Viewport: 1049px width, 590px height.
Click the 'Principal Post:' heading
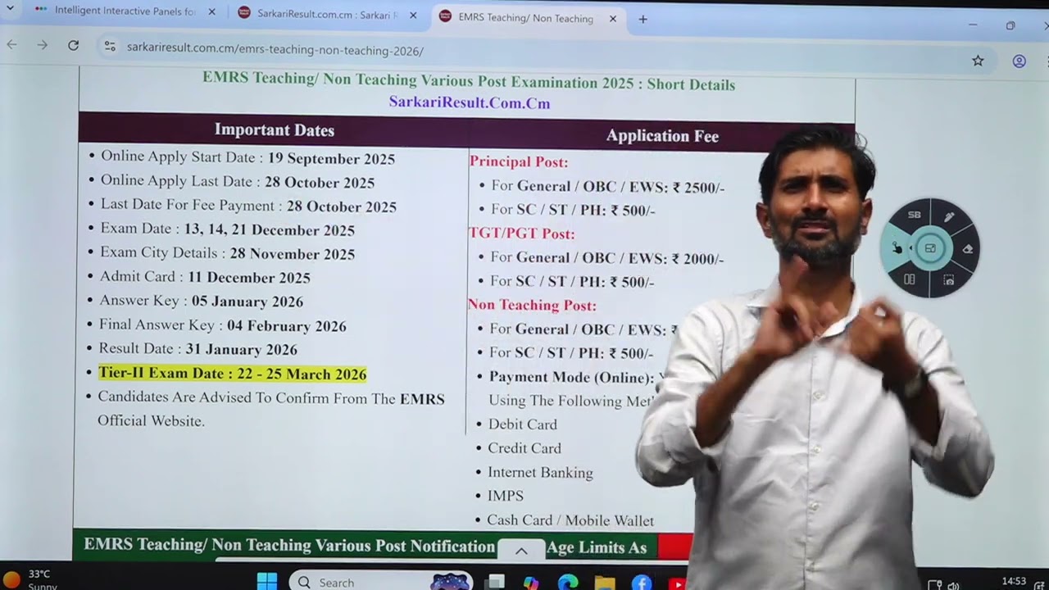[519, 162]
